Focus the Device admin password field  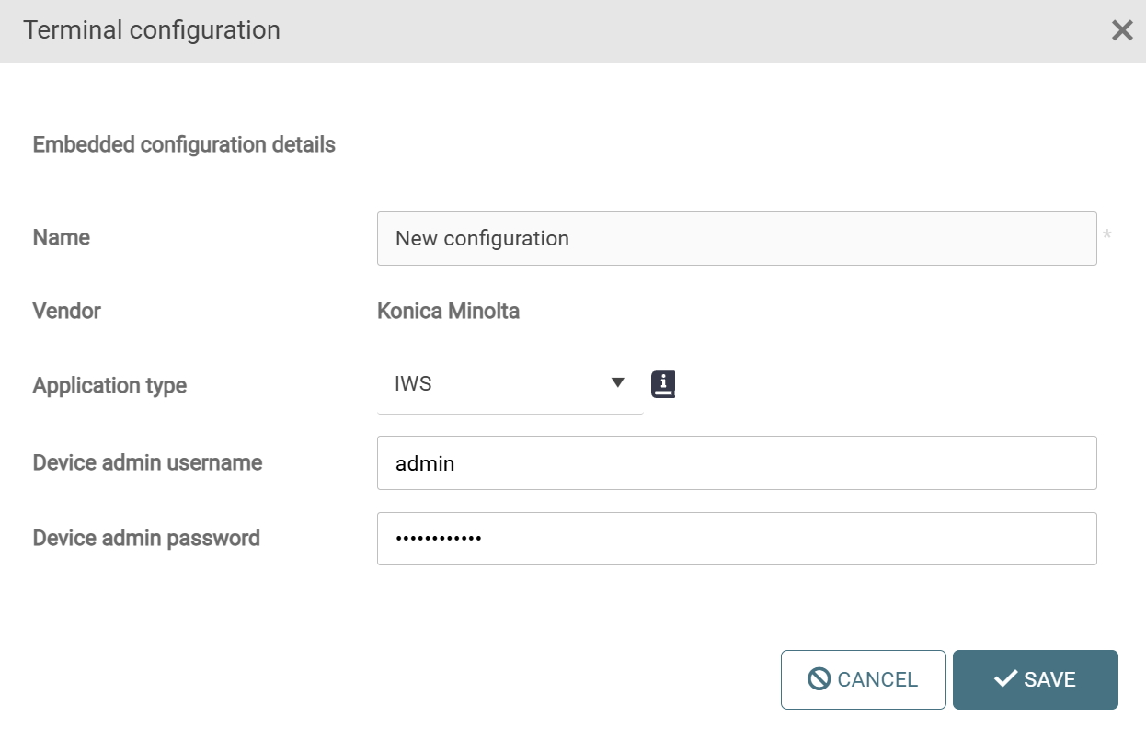[736, 539]
